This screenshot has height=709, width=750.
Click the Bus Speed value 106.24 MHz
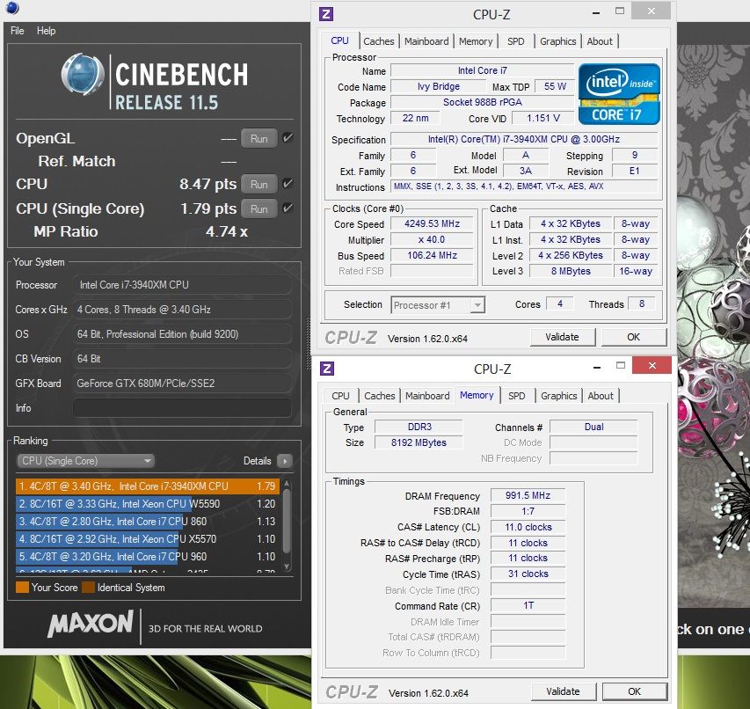tap(432, 255)
